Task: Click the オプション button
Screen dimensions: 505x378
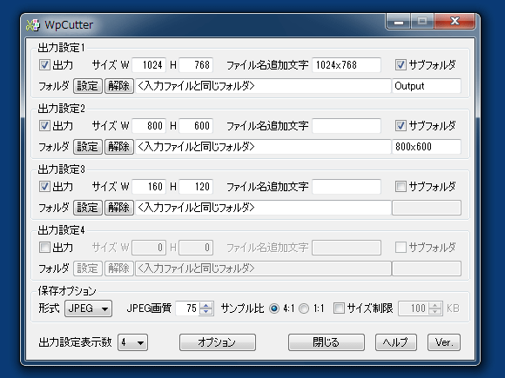Action: [x=218, y=342]
